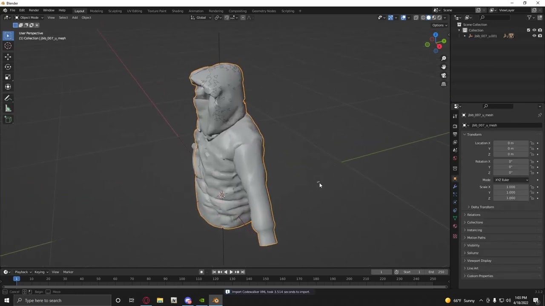Select the Transform tool

[x=8, y=87]
